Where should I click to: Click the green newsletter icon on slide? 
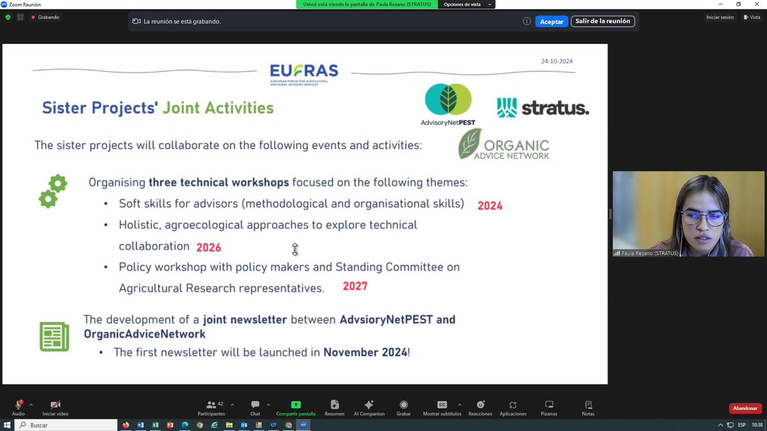54,336
